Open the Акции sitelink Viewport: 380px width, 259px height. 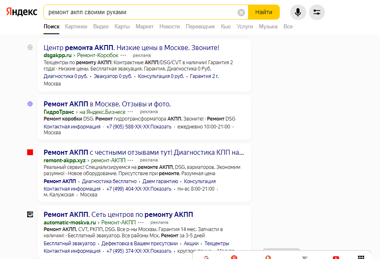[191, 244]
